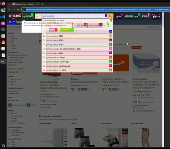The image size is (170, 149).
Task: Open Firefox from the dock
Action: tap(3, 4)
